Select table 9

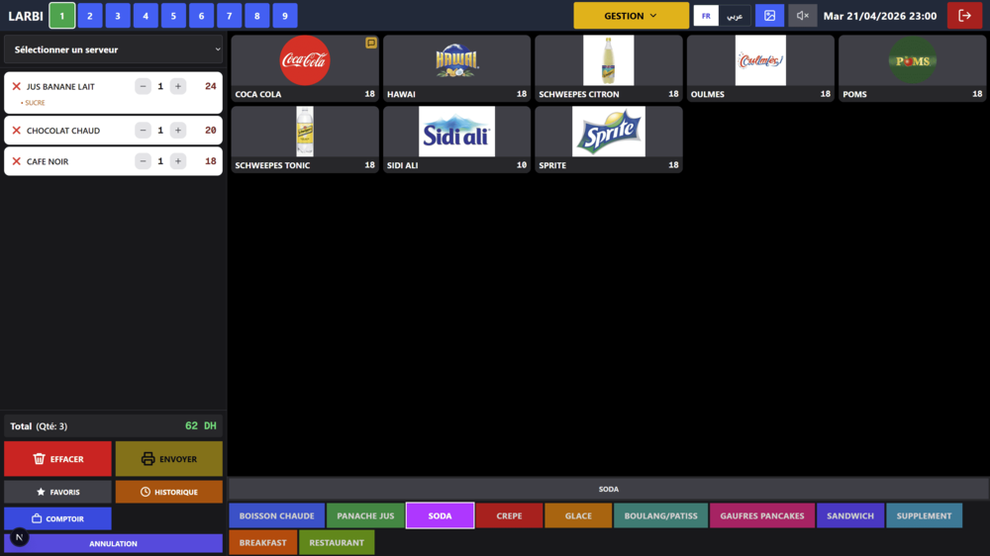[x=285, y=16]
